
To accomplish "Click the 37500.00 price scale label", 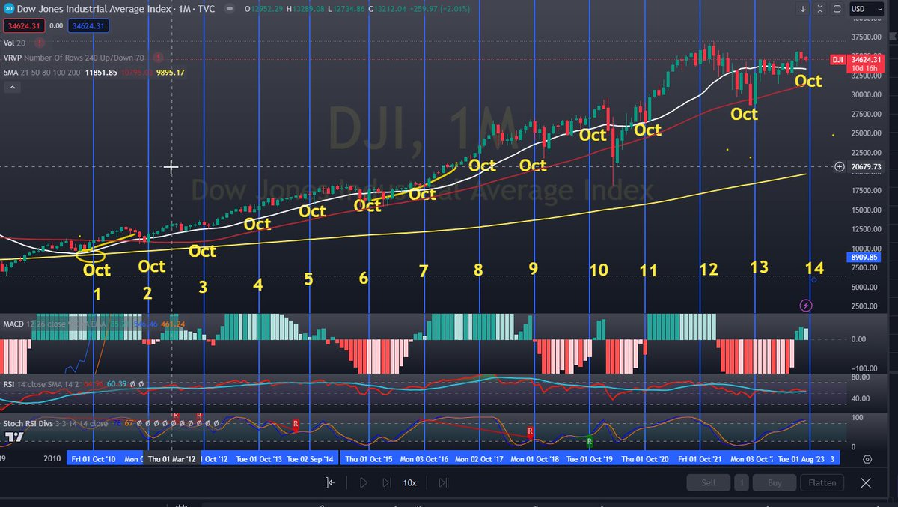I will (867, 37).
